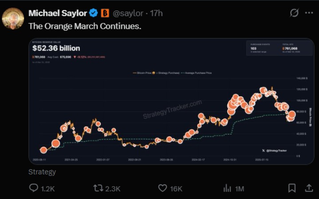
Task: Open Michael Saylor display name link
Action: click(x=58, y=13)
